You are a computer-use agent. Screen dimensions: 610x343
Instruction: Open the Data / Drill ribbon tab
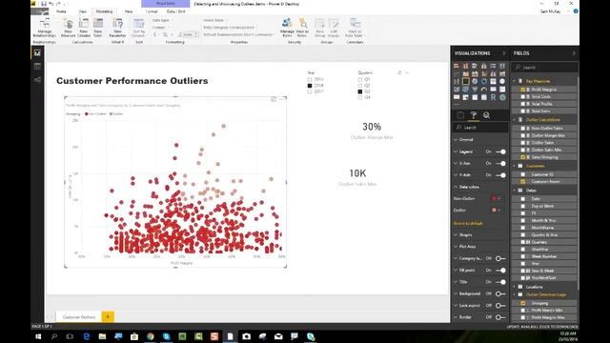point(175,11)
